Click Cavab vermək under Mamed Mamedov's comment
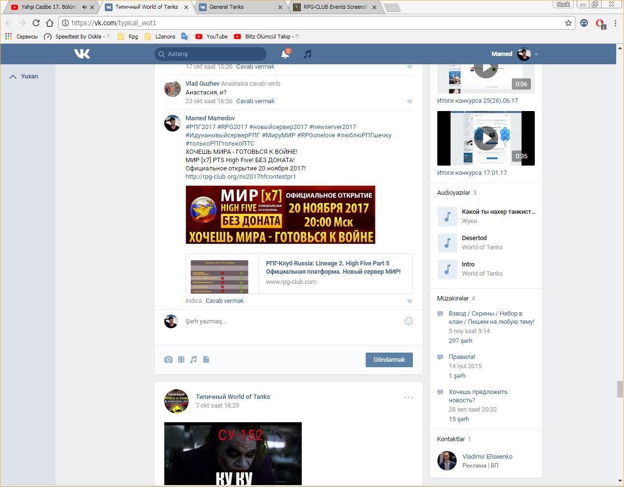The image size is (624, 487). (225, 301)
